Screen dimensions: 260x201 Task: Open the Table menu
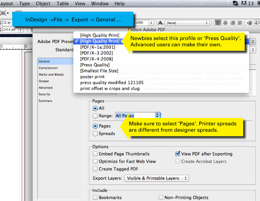coord(63,3)
